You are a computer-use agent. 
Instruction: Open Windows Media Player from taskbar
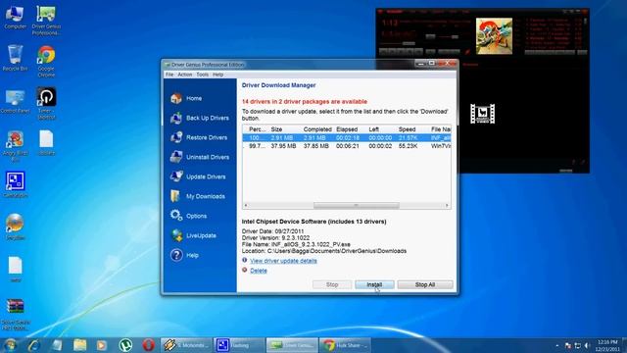(102, 345)
